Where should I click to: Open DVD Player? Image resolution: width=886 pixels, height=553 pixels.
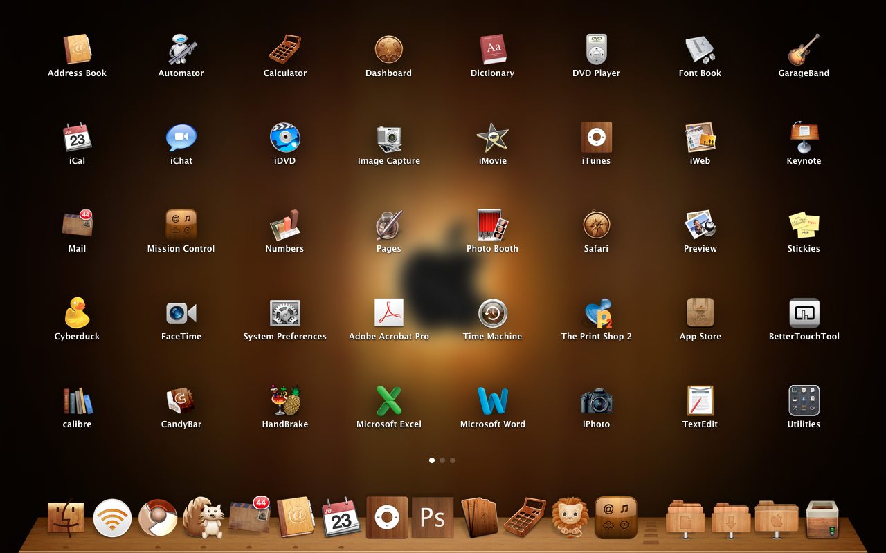597,49
